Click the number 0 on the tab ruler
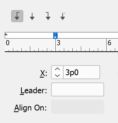Screen dimensions: 118x123 (x=8, y=43)
